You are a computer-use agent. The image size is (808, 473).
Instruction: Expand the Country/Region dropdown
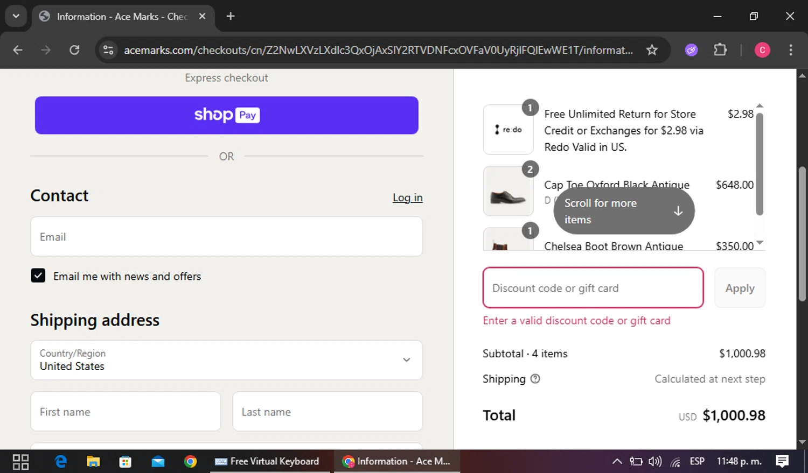coord(226,360)
